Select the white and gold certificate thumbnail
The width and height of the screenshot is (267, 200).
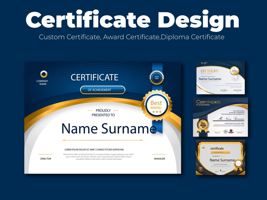click(221, 77)
